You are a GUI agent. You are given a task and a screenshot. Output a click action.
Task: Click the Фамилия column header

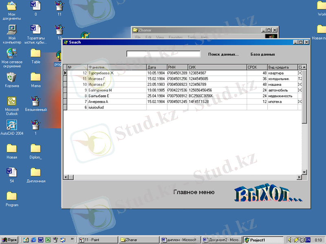pos(117,67)
